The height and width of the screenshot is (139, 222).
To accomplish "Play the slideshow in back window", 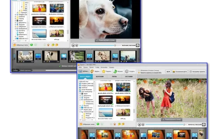I will coord(73,45).
